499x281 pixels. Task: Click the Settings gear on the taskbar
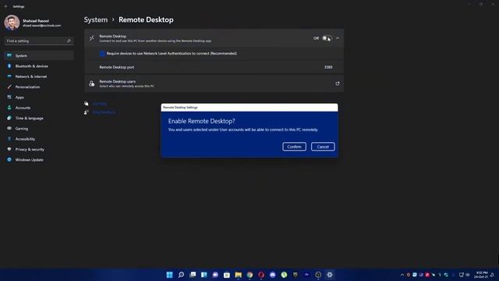330,275
